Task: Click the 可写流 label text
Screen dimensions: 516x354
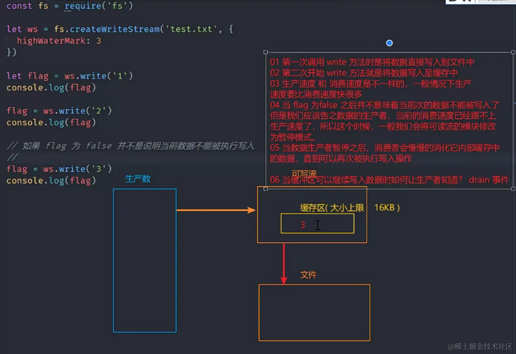Action: point(304,175)
